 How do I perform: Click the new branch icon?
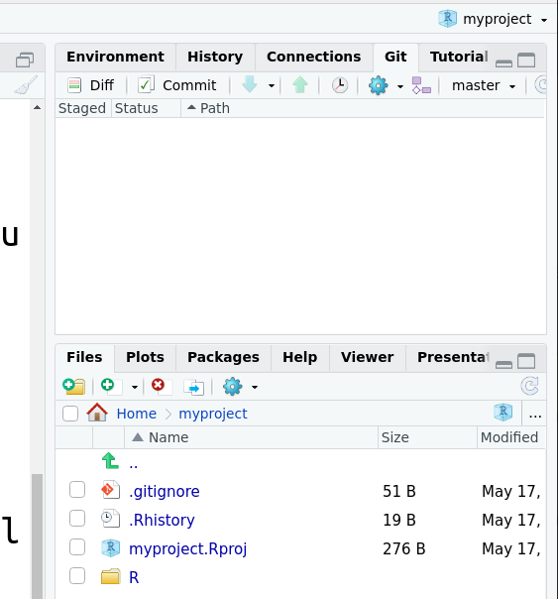click(x=421, y=85)
